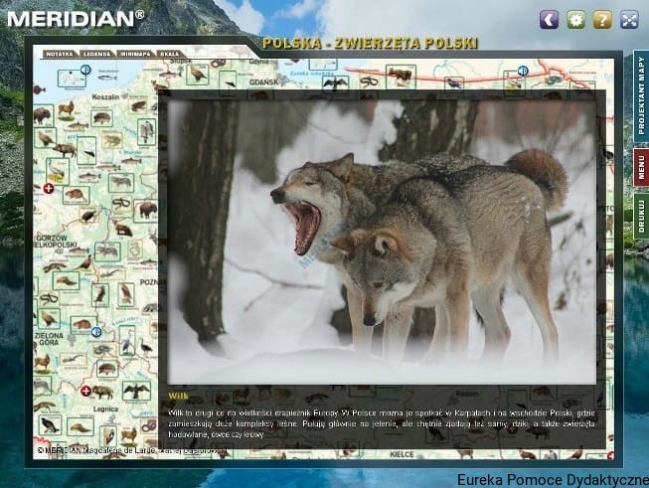
Task: Click the red Menu side button
Action: coord(640,168)
